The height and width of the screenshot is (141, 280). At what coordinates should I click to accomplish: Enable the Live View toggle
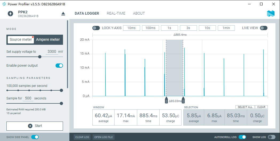(264, 28)
